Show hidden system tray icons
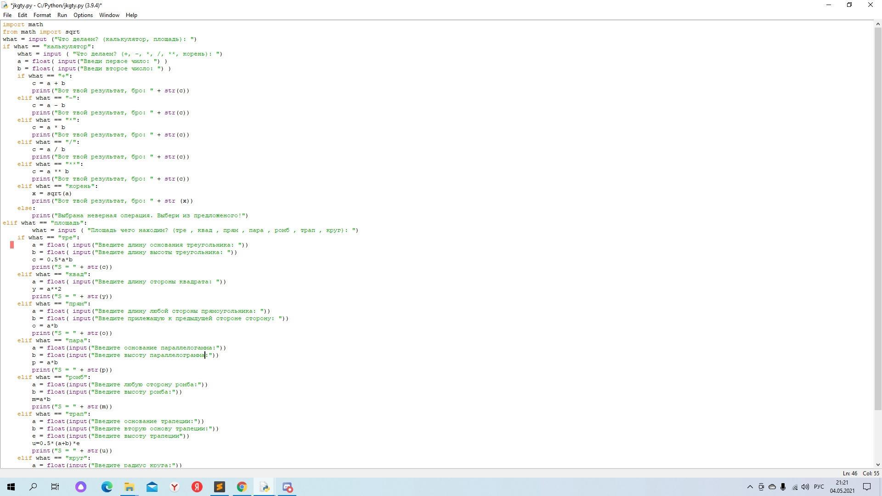 point(750,487)
